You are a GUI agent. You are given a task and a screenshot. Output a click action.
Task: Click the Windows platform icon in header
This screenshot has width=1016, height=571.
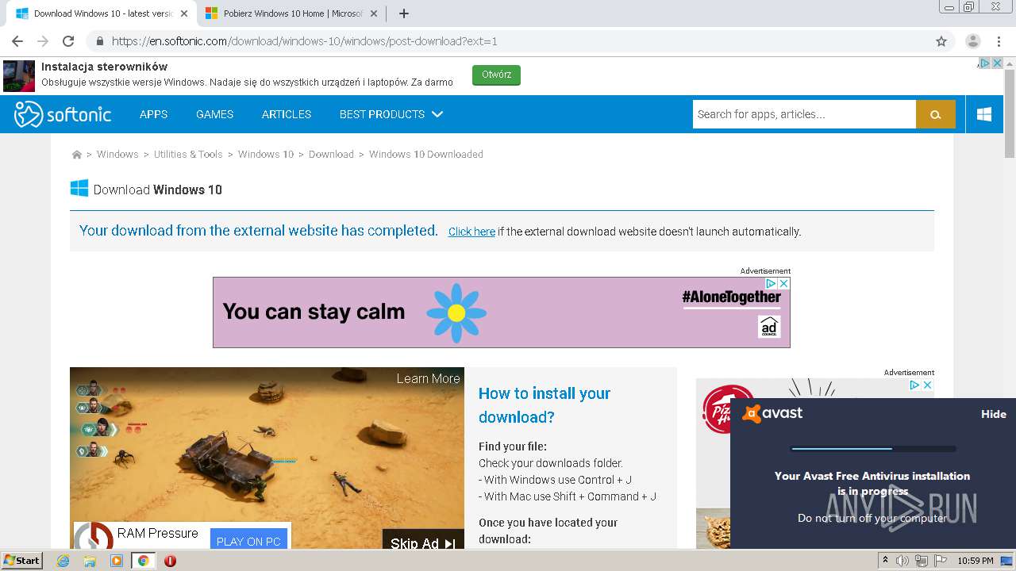tap(984, 114)
